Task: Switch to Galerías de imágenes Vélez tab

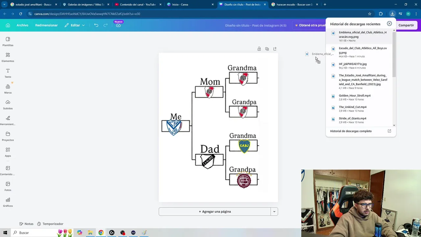Action: click(x=86, y=5)
